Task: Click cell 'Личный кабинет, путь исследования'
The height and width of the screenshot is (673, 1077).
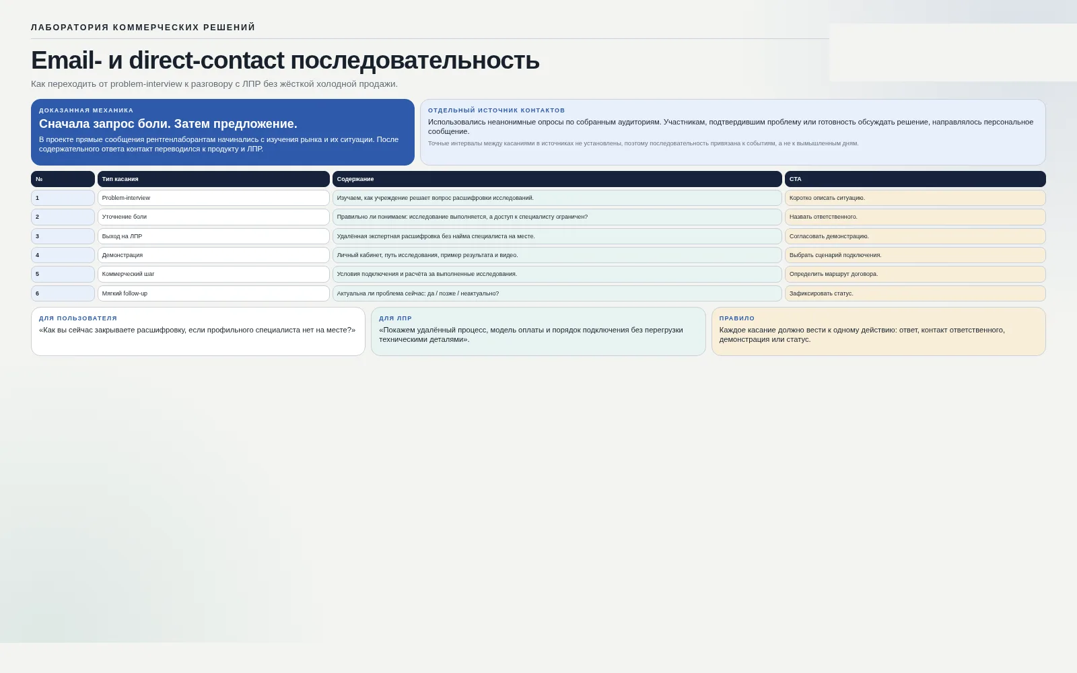Action: click(x=557, y=255)
